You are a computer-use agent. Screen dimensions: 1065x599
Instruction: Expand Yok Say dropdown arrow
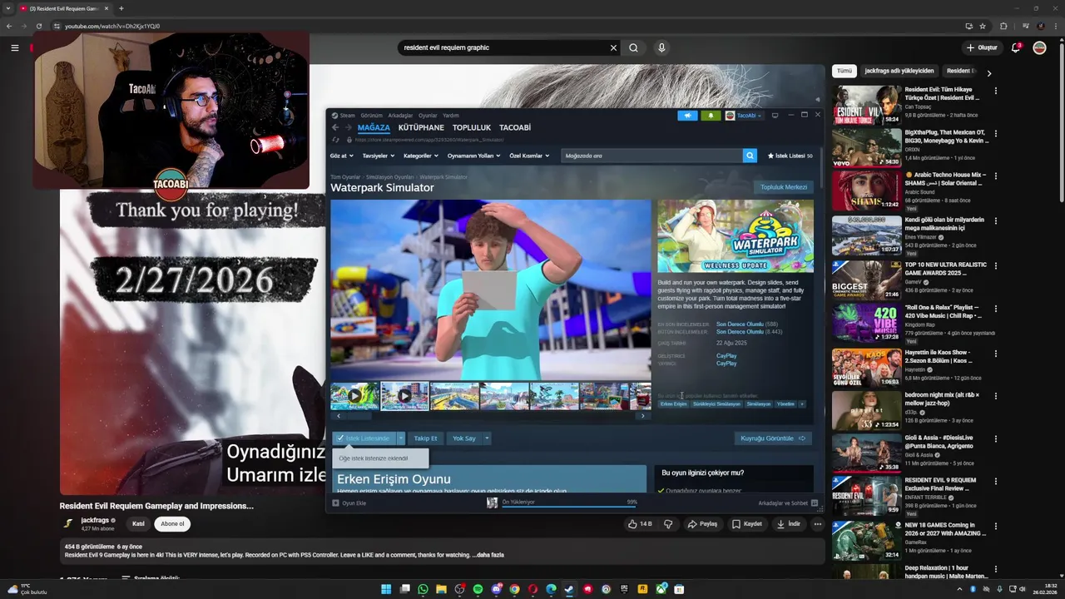coord(487,438)
